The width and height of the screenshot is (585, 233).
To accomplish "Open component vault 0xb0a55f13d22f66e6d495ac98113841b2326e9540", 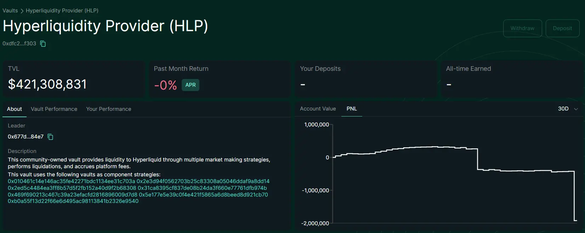I will tap(73, 201).
